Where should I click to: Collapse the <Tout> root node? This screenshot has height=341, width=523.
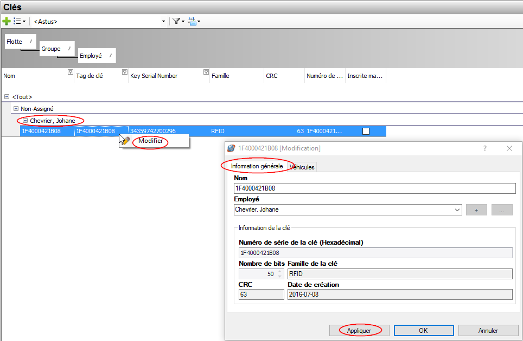point(7,97)
